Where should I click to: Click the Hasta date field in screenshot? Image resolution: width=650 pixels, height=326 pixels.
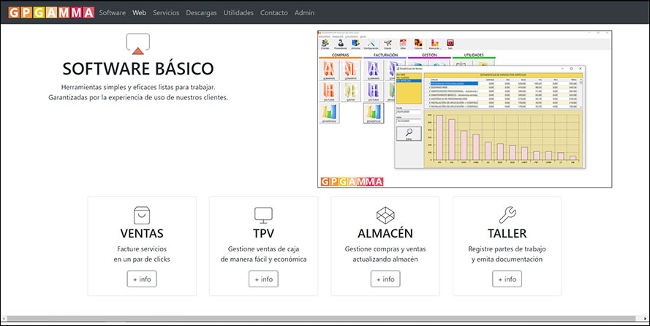point(409,121)
